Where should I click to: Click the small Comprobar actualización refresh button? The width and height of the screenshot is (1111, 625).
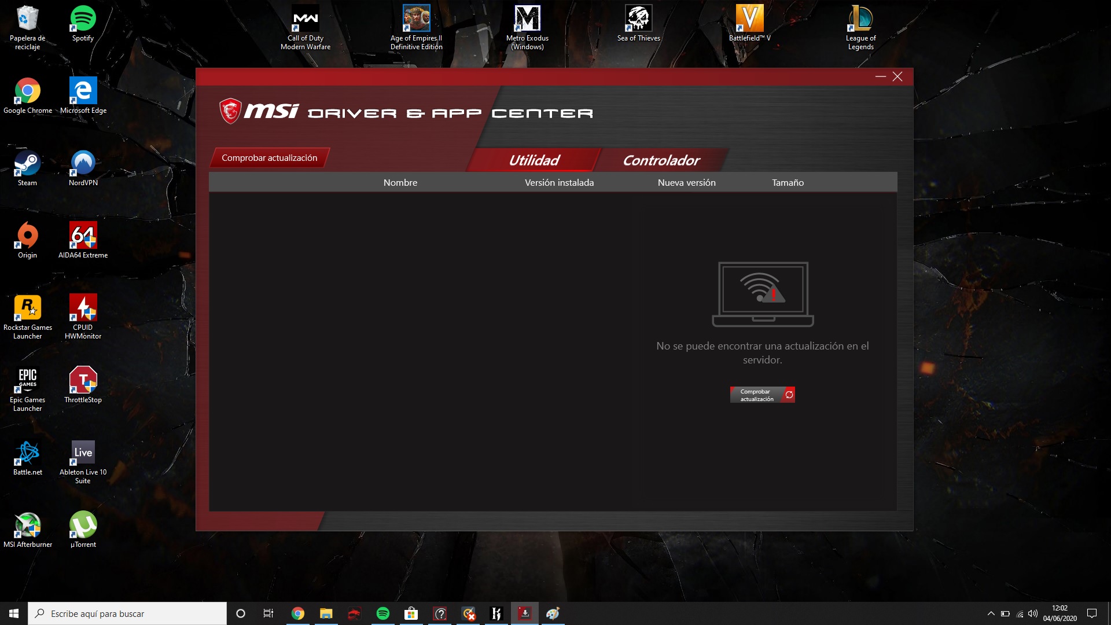(762, 395)
